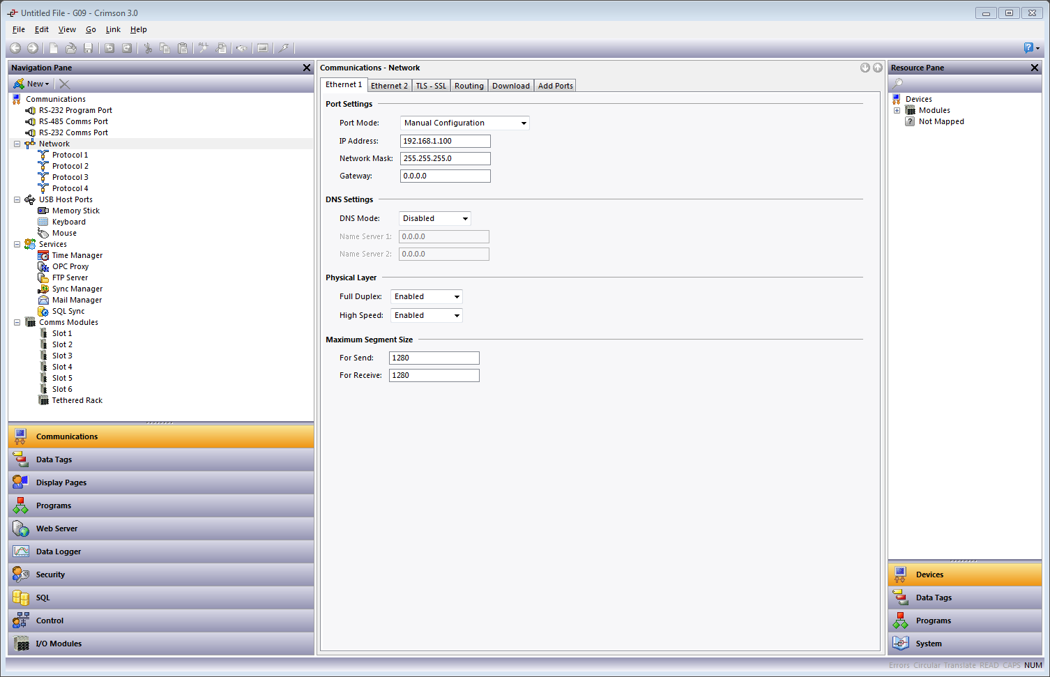Open the Edit menu

[x=42, y=29]
